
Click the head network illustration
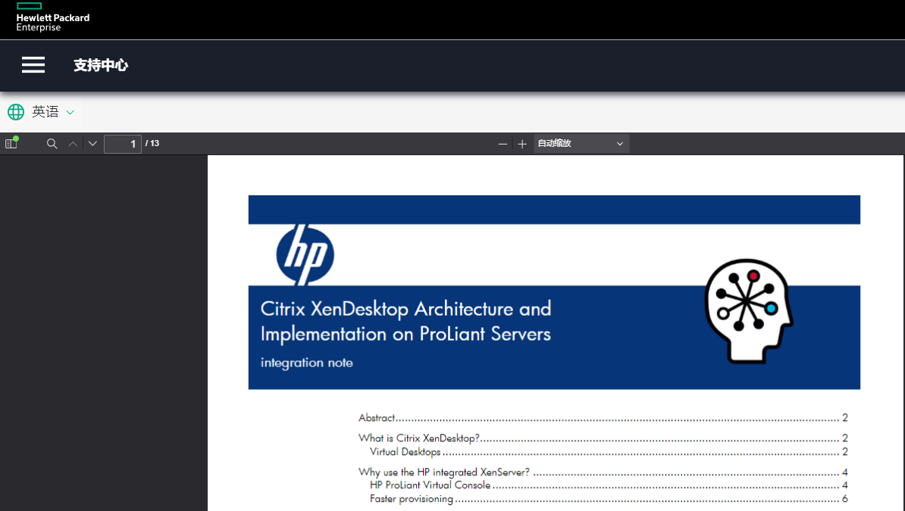pyautogui.click(x=748, y=311)
